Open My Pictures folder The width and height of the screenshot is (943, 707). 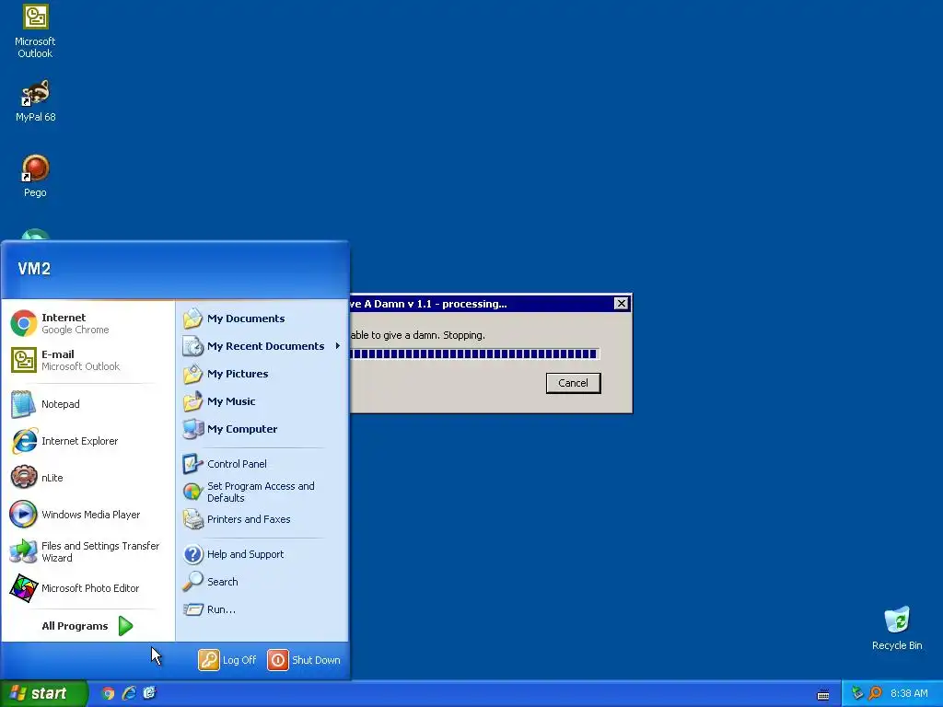262,374
